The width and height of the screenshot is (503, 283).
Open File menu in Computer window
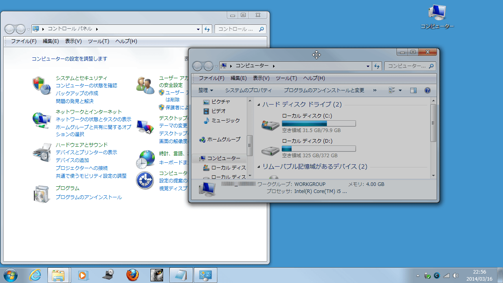(x=211, y=78)
